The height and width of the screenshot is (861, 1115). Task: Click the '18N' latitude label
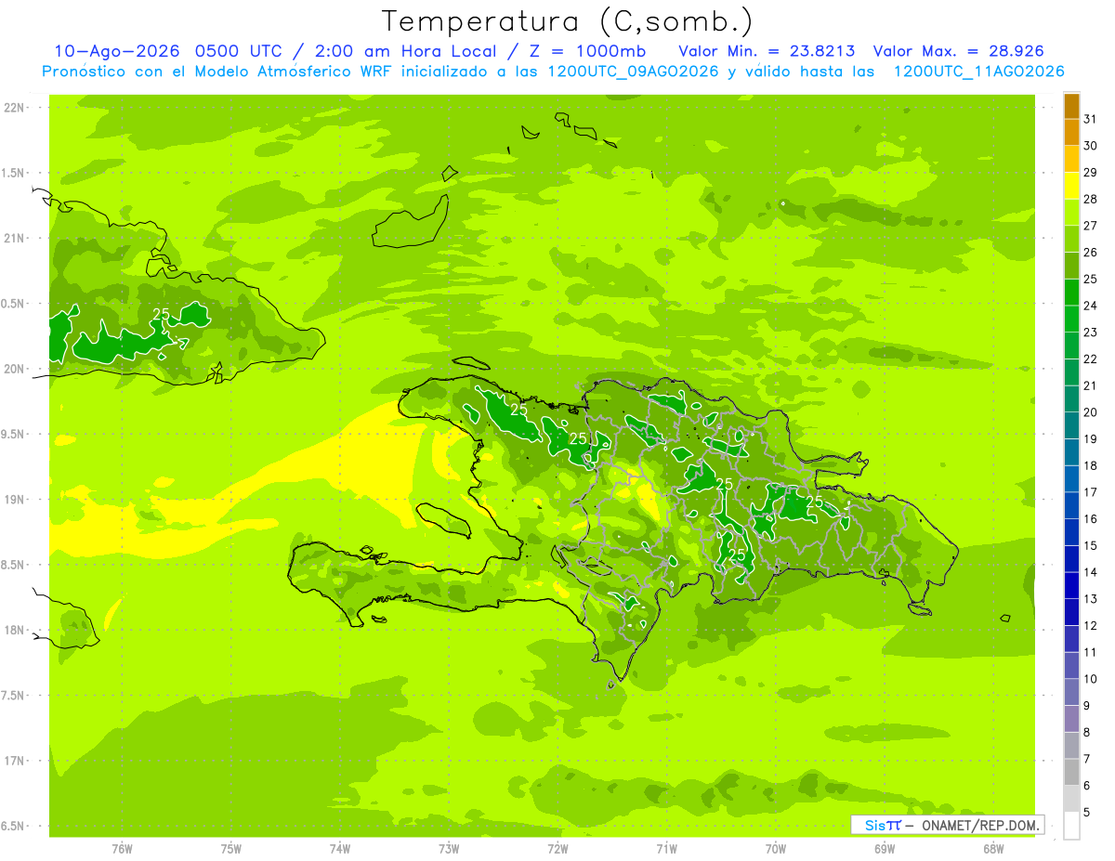pos(15,630)
